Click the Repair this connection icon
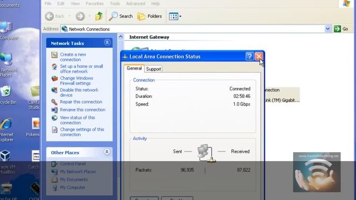The width and height of the screenshot is (356, 200). click(x=55, y=102)
